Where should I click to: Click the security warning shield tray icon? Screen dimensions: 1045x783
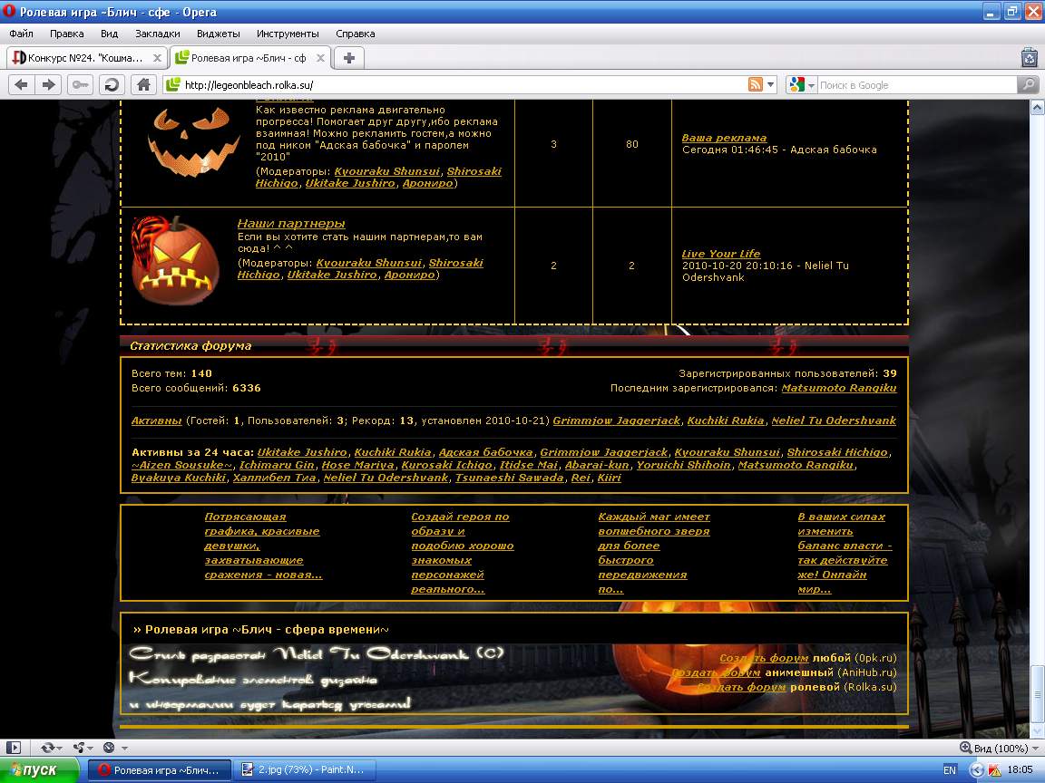(x=994, y=769)
